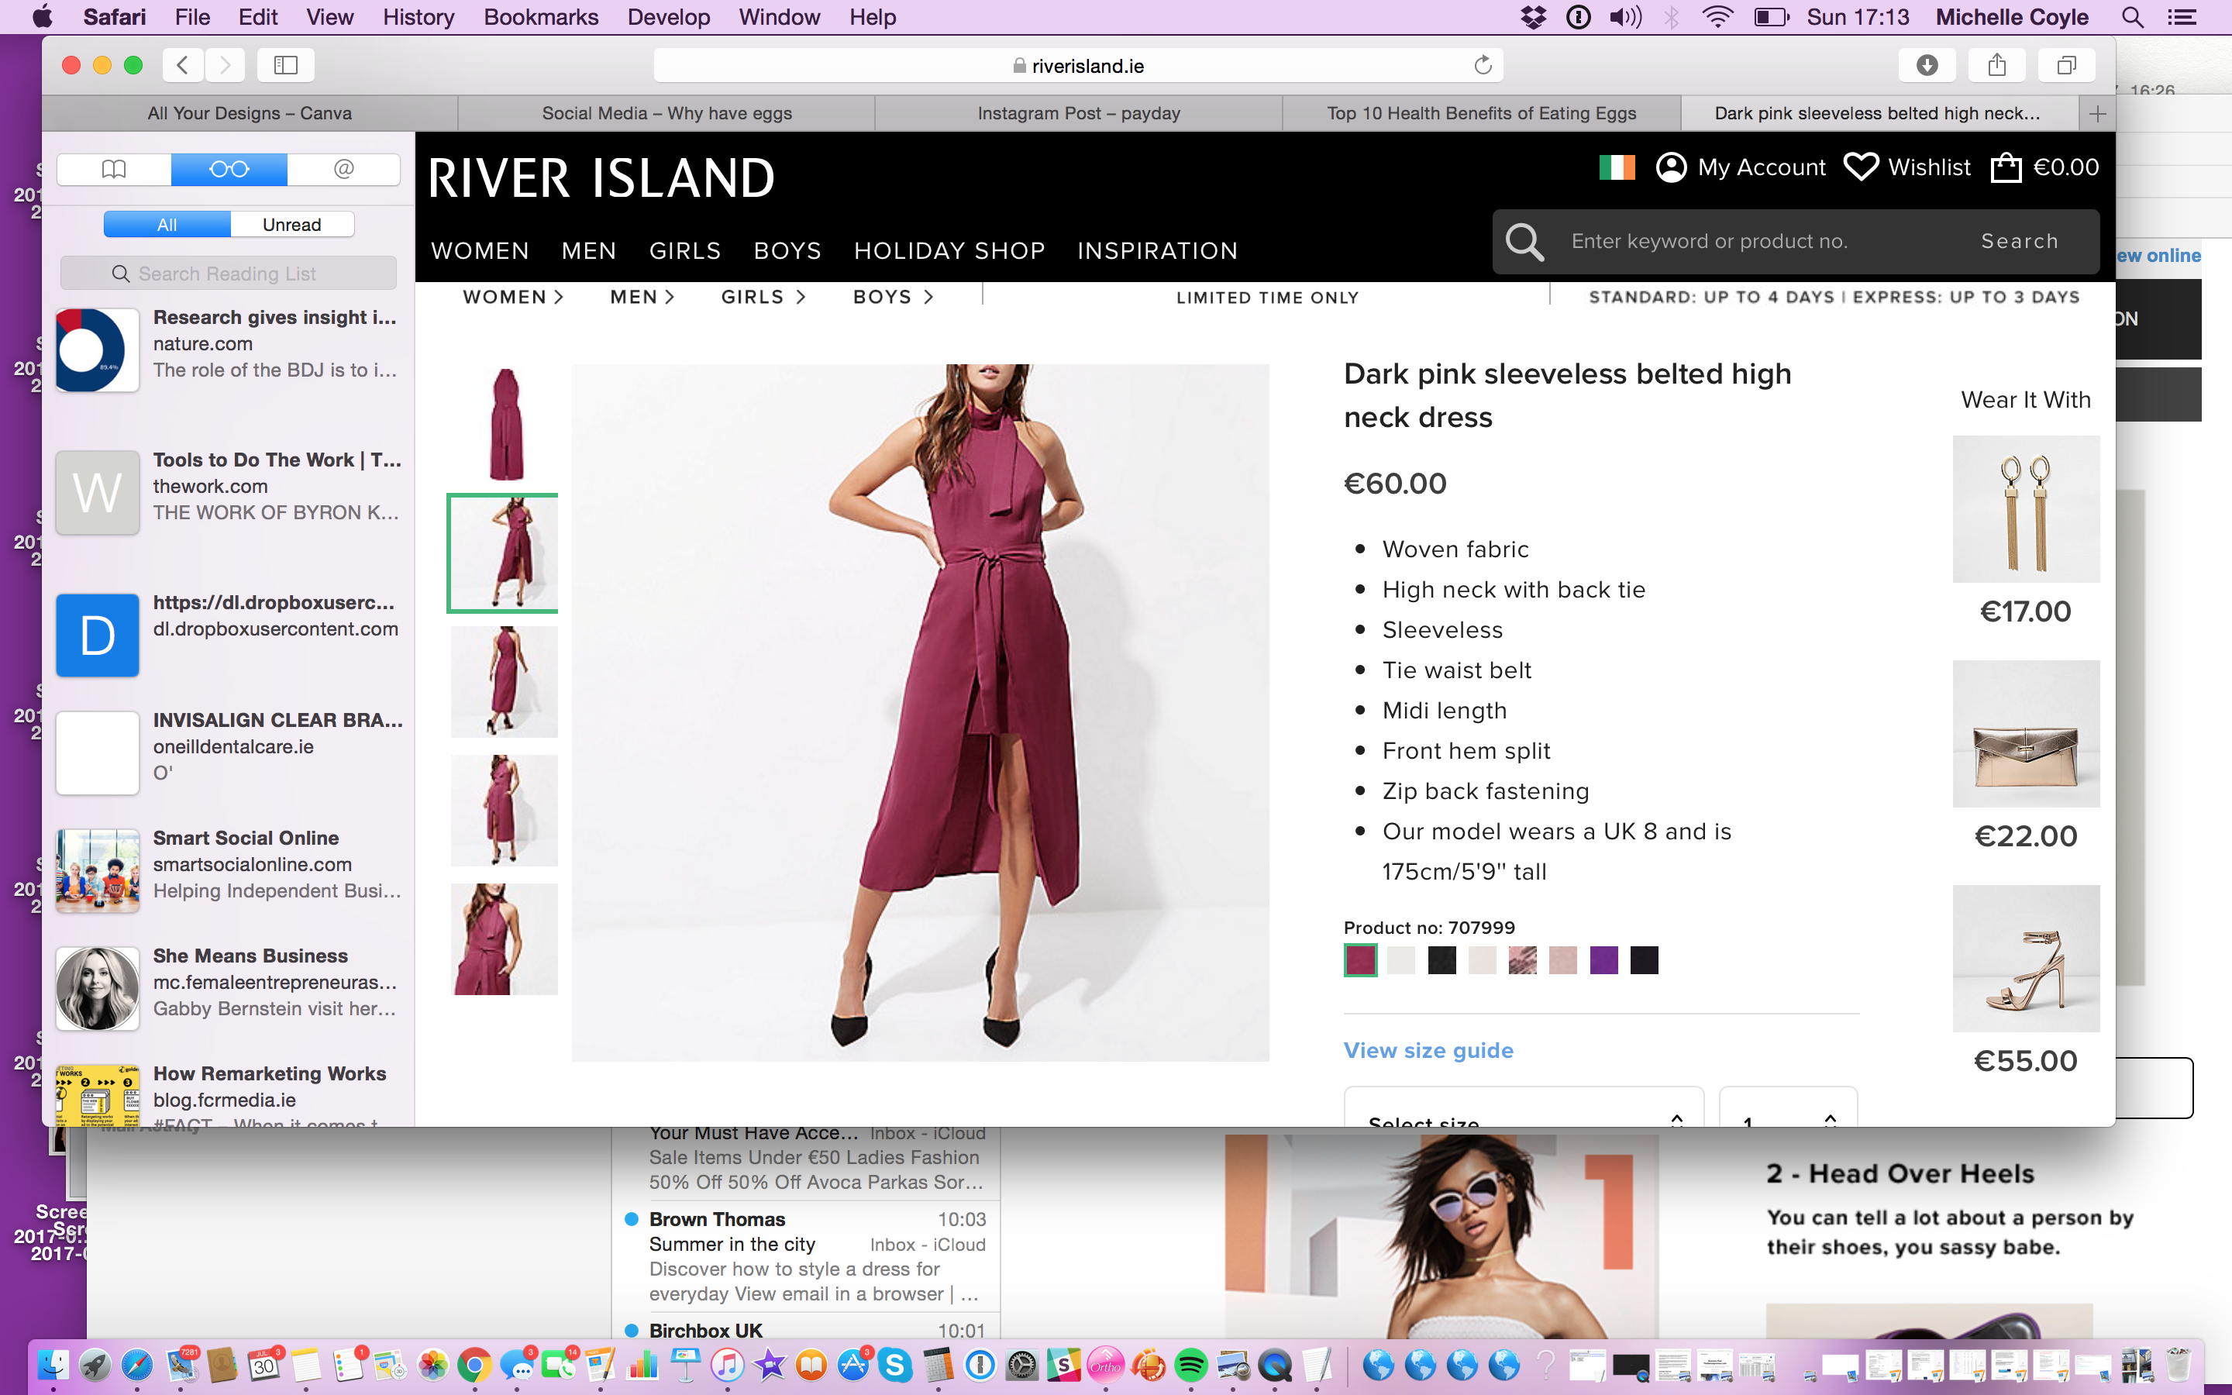Filter reading list to Unread
The image size is (2232, 1395).
292,224
